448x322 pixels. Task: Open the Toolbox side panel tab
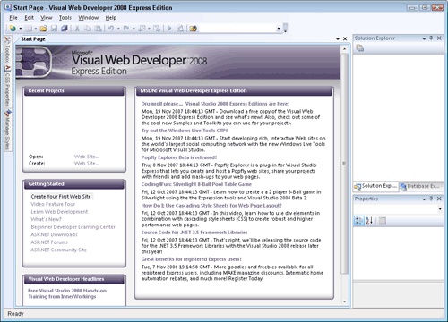[x=8, y=50]
